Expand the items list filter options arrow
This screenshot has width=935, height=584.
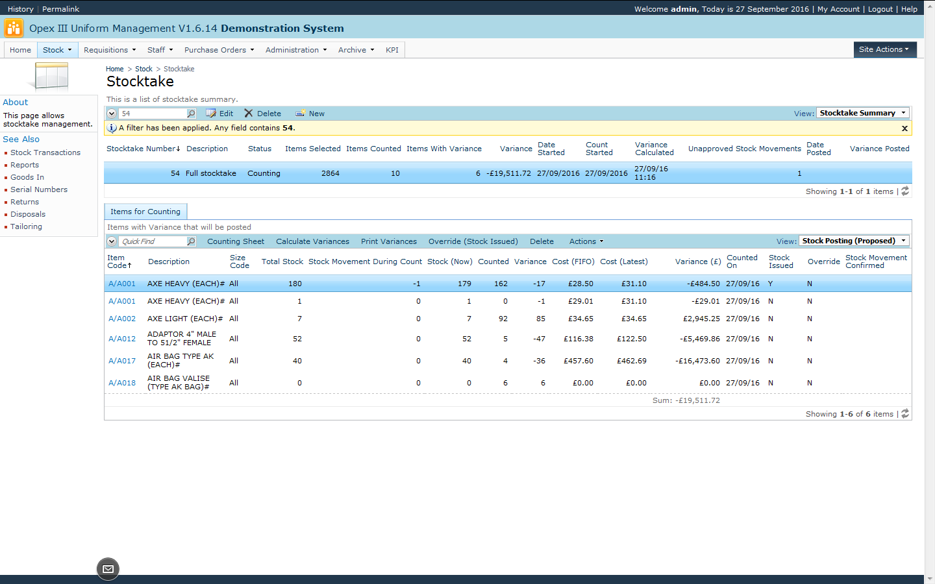click(x=112, y=241)
